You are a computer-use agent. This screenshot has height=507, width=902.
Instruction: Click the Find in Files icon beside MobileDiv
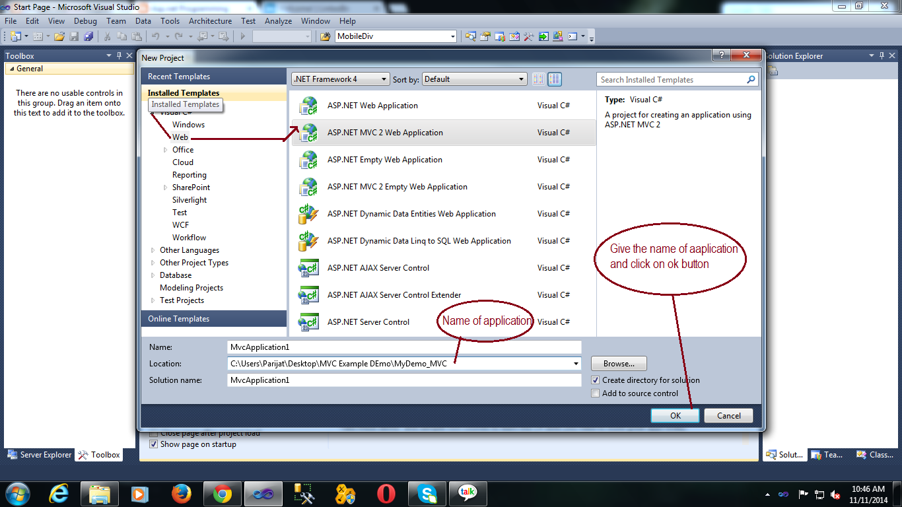(x=326, y=36)
